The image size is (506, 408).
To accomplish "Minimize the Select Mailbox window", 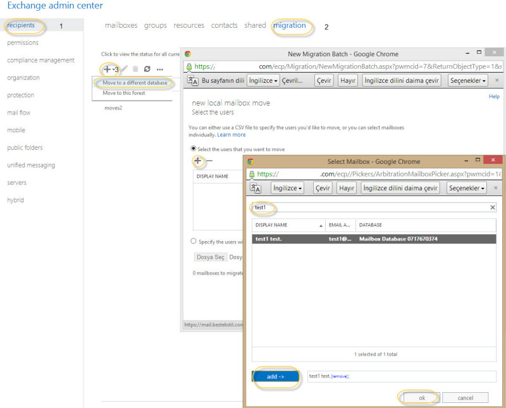I will (466, 161).
